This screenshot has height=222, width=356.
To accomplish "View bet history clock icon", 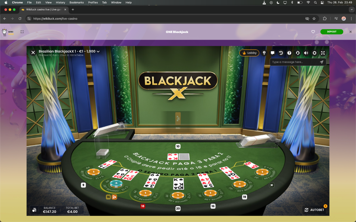I will point(281,53).
